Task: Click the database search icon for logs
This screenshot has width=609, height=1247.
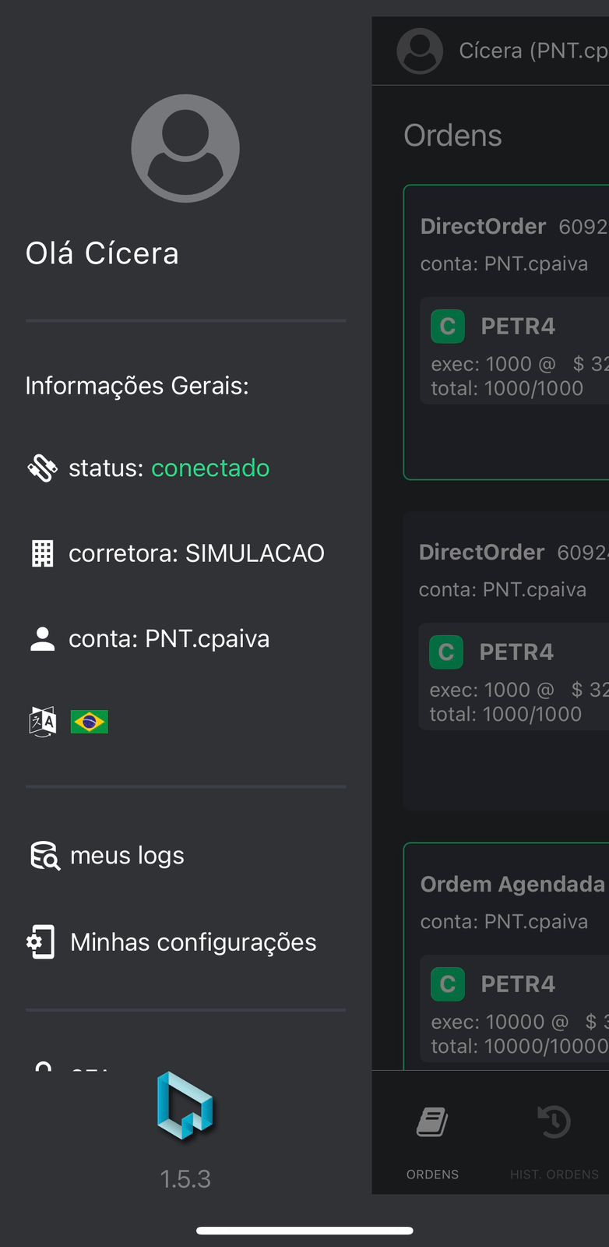Action: click(x=44, y=856)
